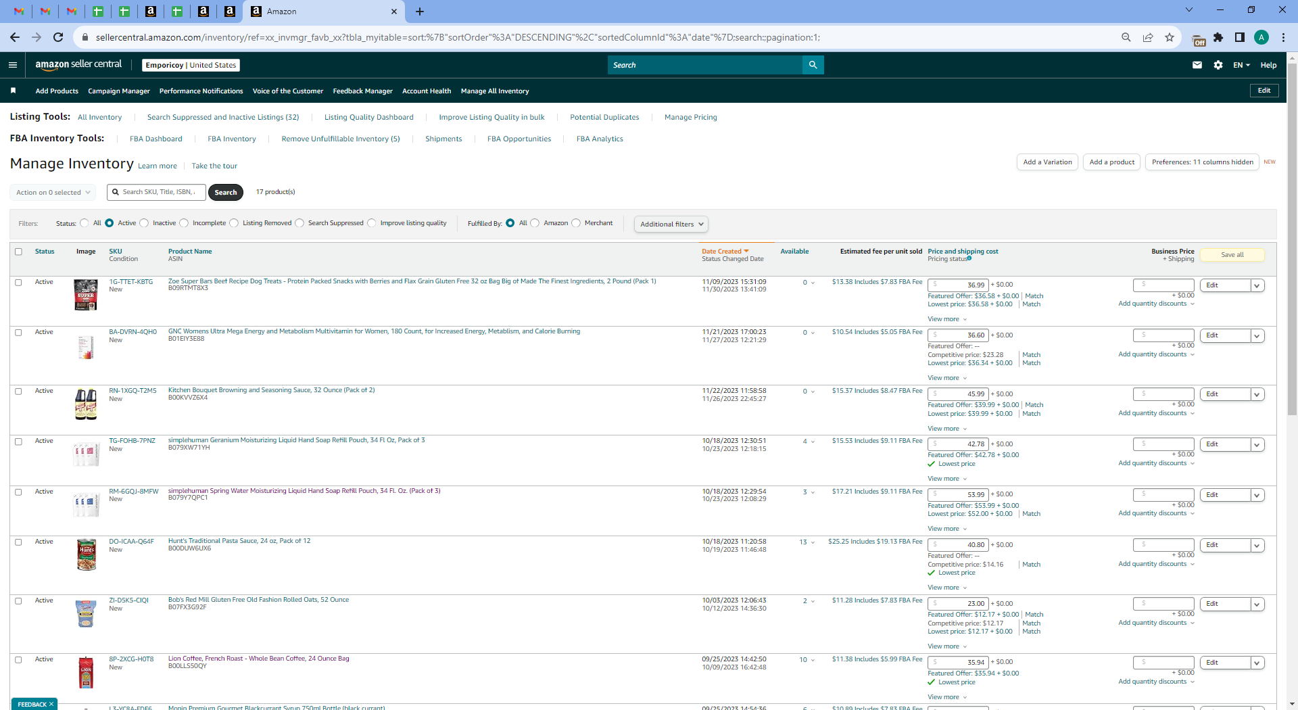Click the Search SKU, Title, ISBN field
This screenshot has width=1298, height=710.
155,193
